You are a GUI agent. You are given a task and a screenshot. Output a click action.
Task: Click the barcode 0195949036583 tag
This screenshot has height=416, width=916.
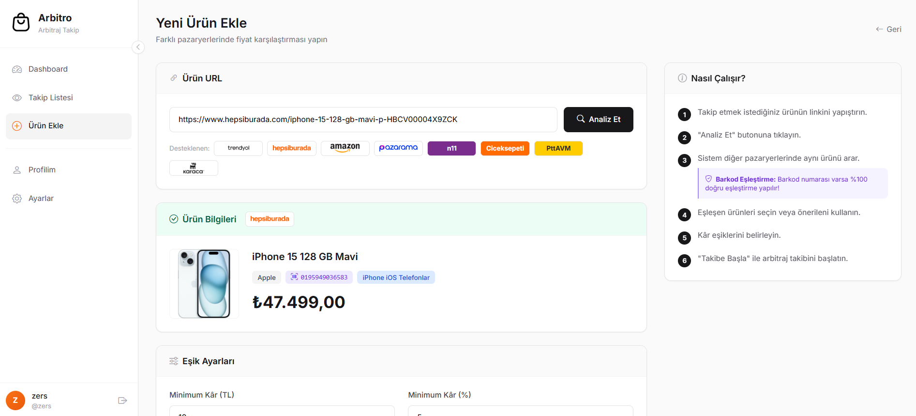319,277
